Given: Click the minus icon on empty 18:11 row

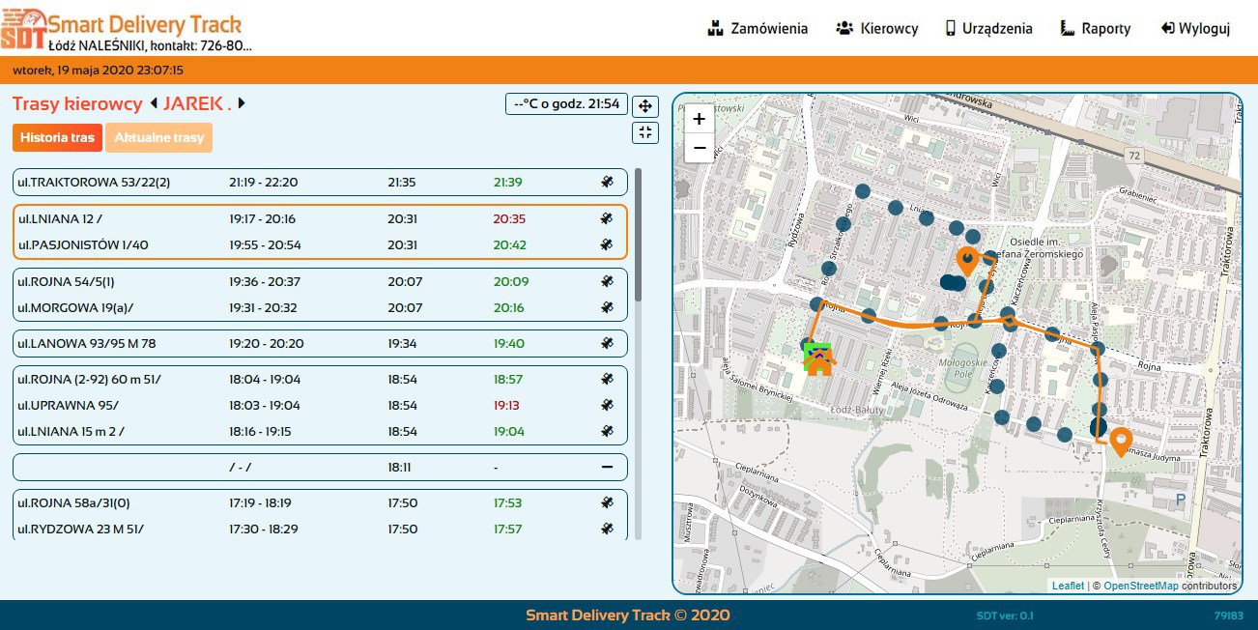Looking at the screenshot, I should point(607,467).
